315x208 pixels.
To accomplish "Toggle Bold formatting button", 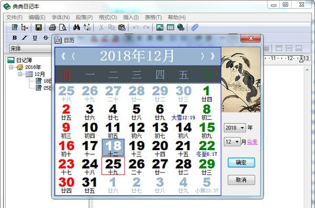I will [x=15, y=38].
